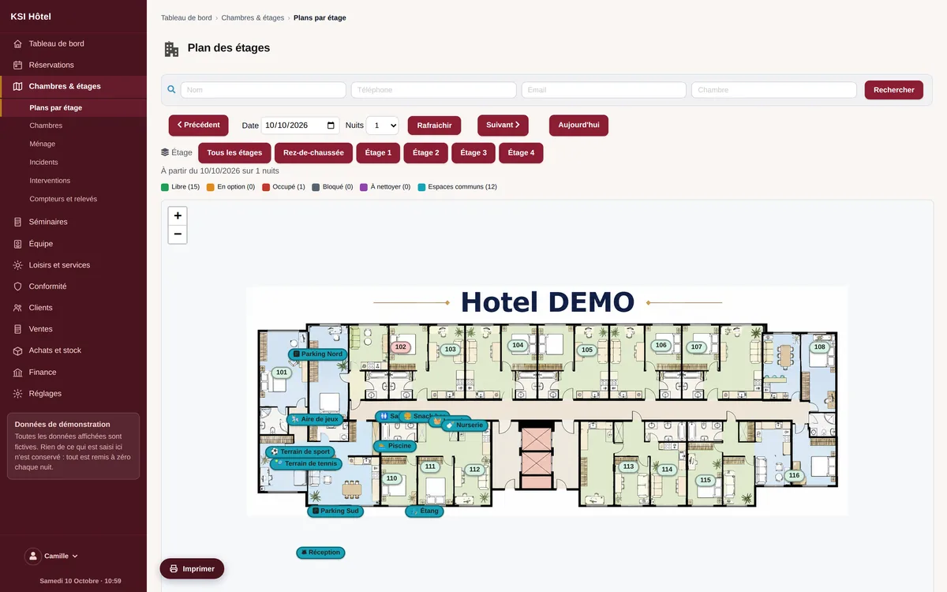
Task: Click the red Occupé legend swatch
Action: pos(266,187)
